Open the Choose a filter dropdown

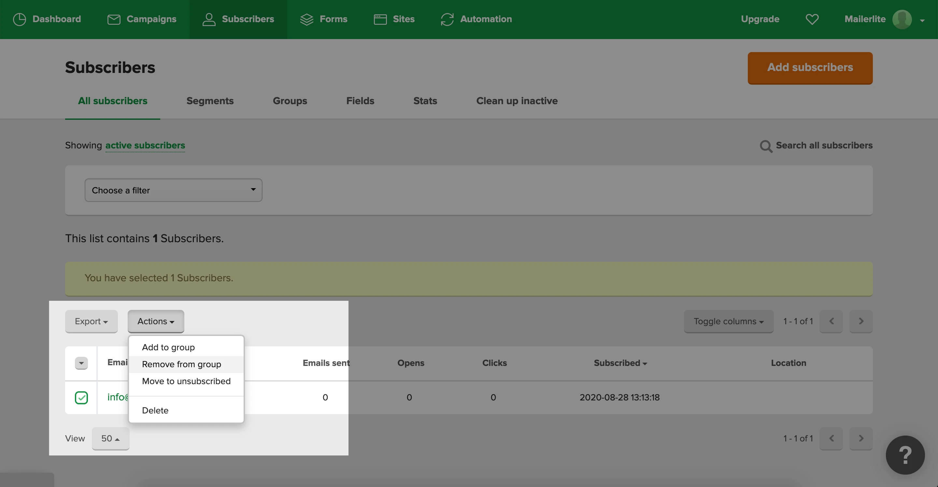pos(173,190)
